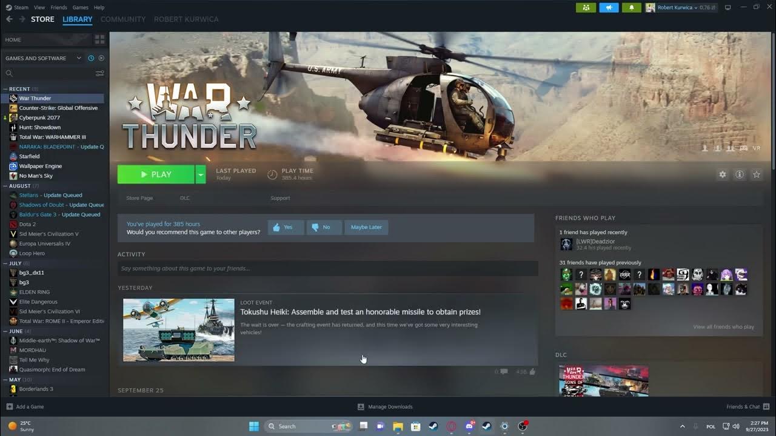Open the Tokushu Heiki news title
Viewport: 776px width, 436px height.
(x=360, y=312)
